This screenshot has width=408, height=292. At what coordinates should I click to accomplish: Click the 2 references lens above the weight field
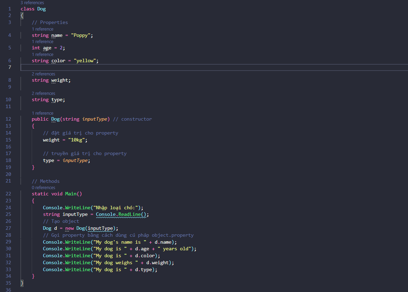[44, 74]
